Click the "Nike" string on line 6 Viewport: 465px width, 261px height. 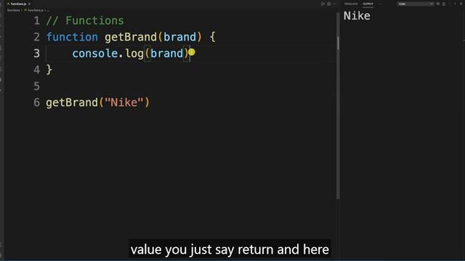124,102
